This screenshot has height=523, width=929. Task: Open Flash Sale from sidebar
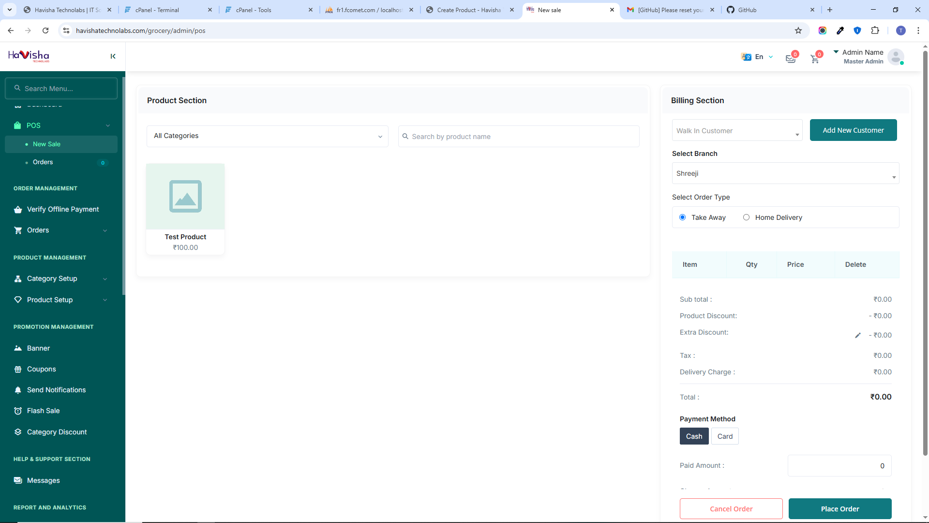43,411
